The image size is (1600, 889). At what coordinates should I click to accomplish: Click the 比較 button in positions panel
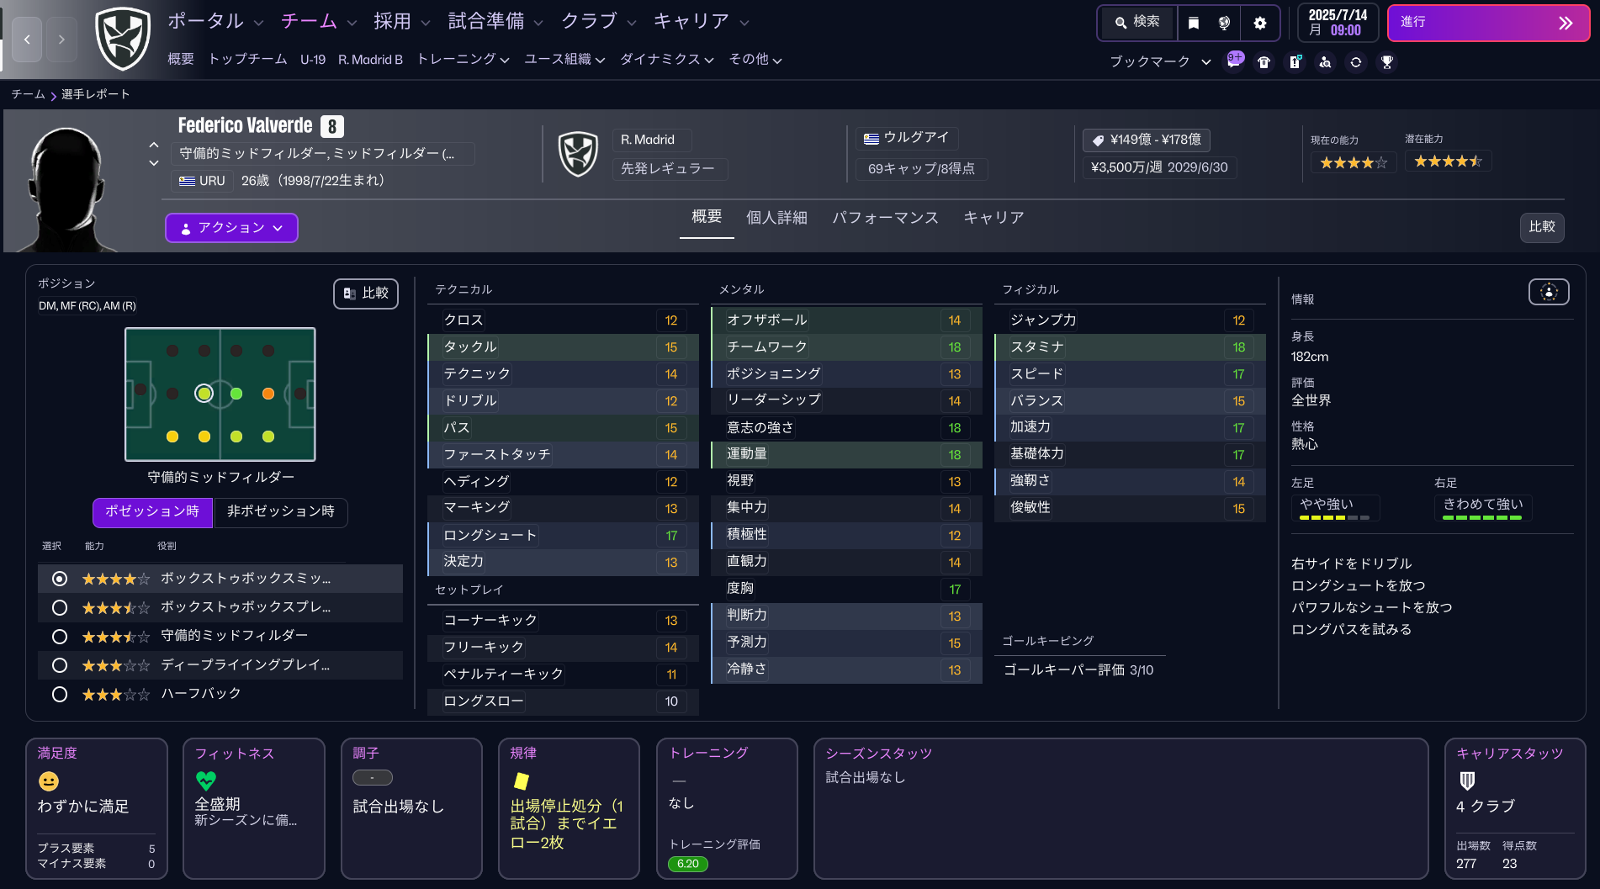tap(366, 294)
